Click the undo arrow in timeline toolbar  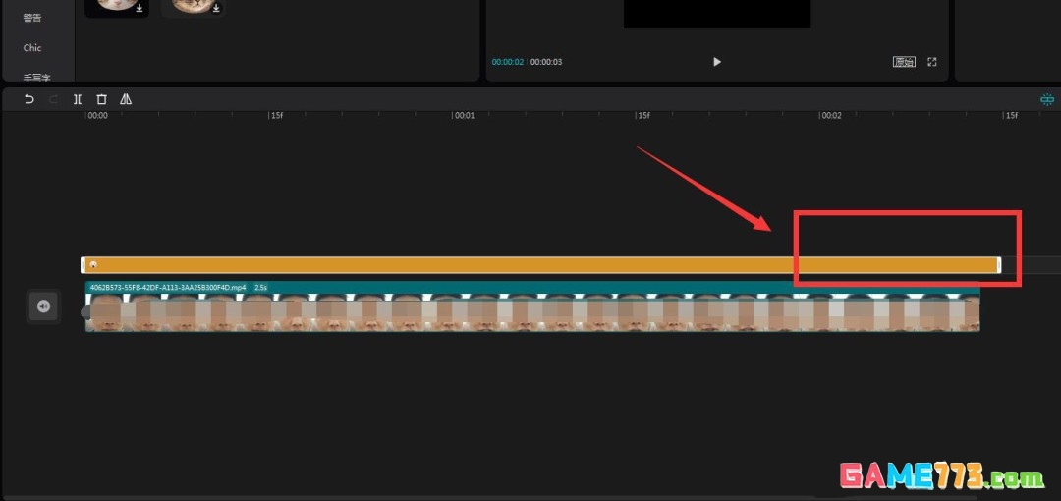[28, 99]
